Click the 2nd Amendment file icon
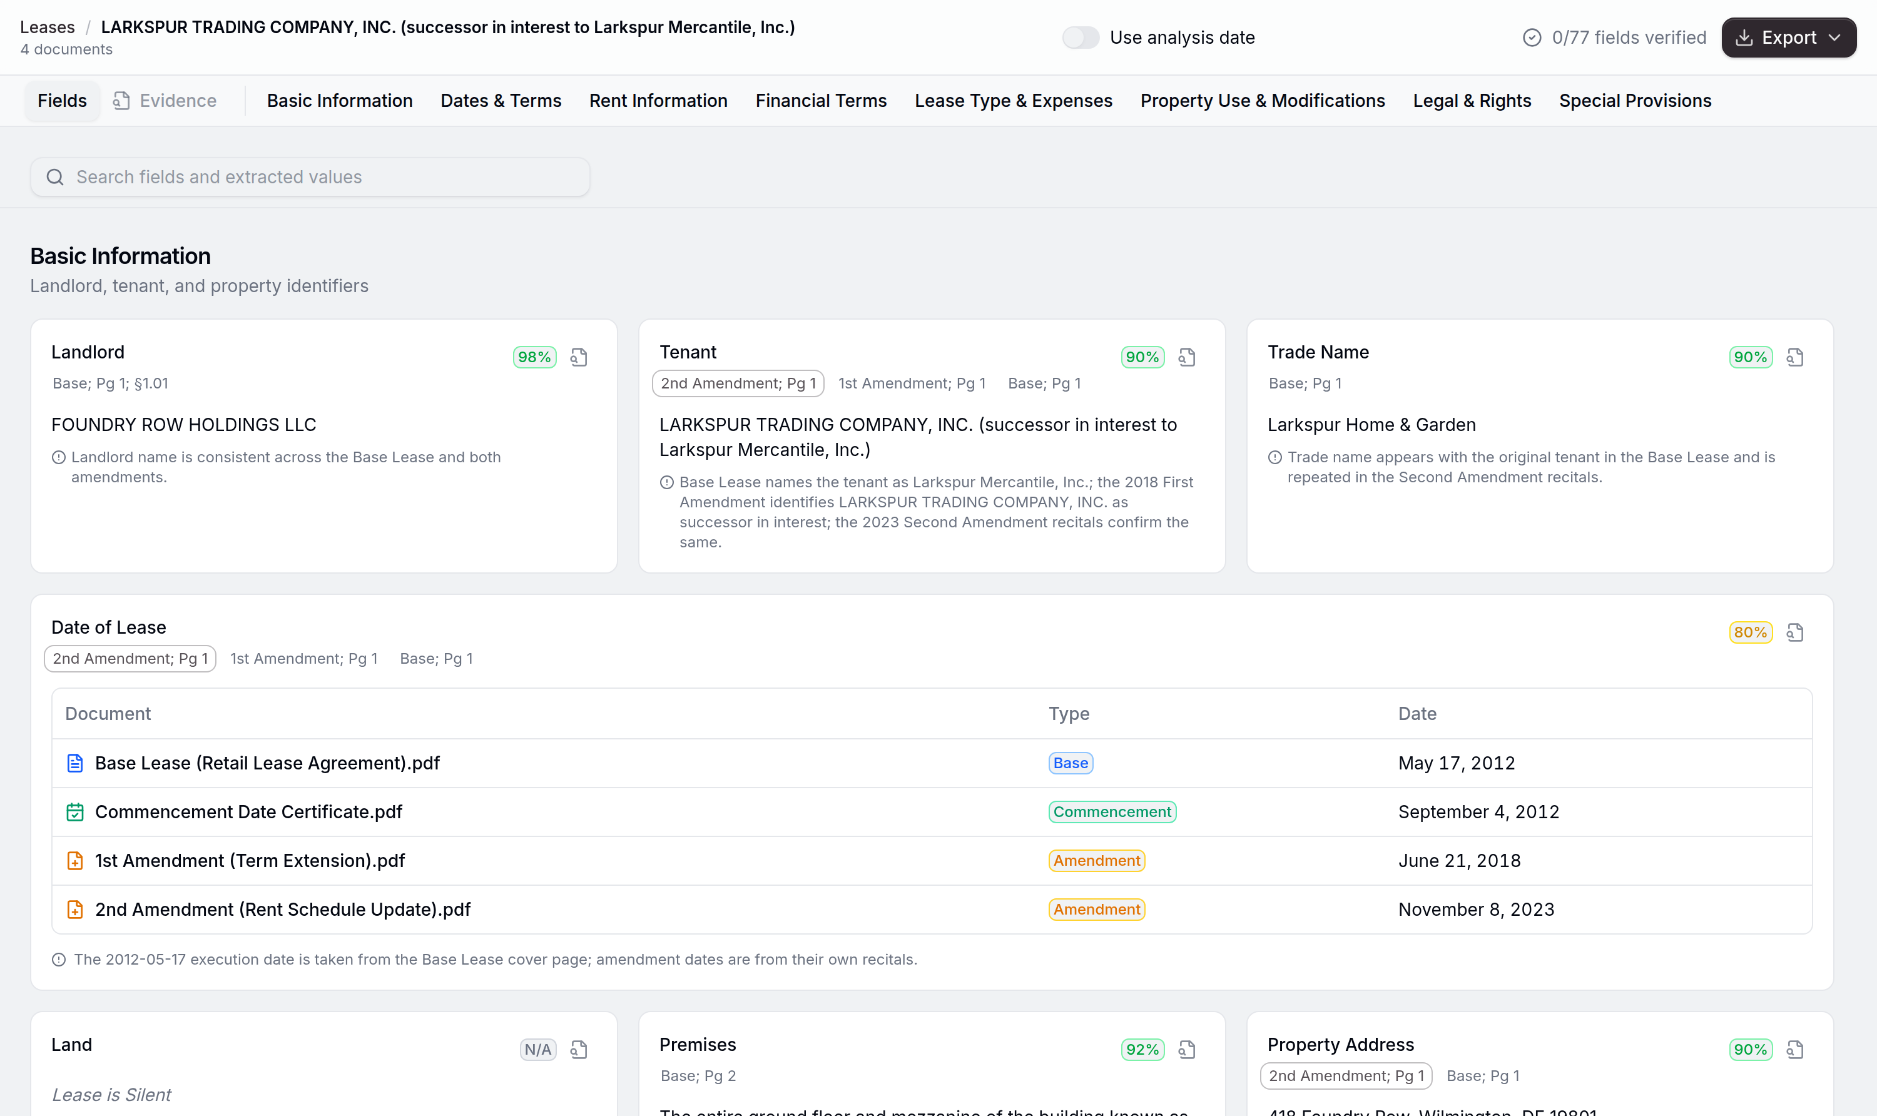Image resolution: width=1877 pixels, height=1116 pixels. [x=75, y=910]
